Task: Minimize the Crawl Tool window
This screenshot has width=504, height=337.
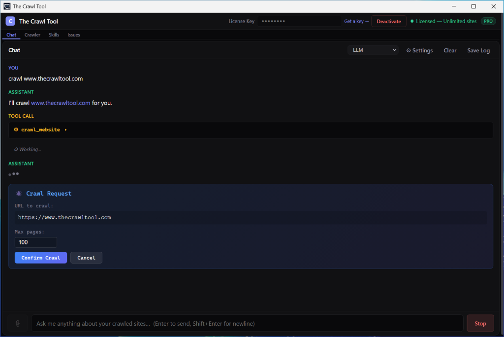Action: (x=454, y=6)
